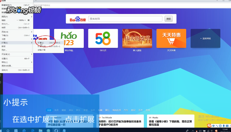This screenshot has height=132, width=231.
Task: Click the Sogou emoji smiley icon
Action: [x=220, y=126]
